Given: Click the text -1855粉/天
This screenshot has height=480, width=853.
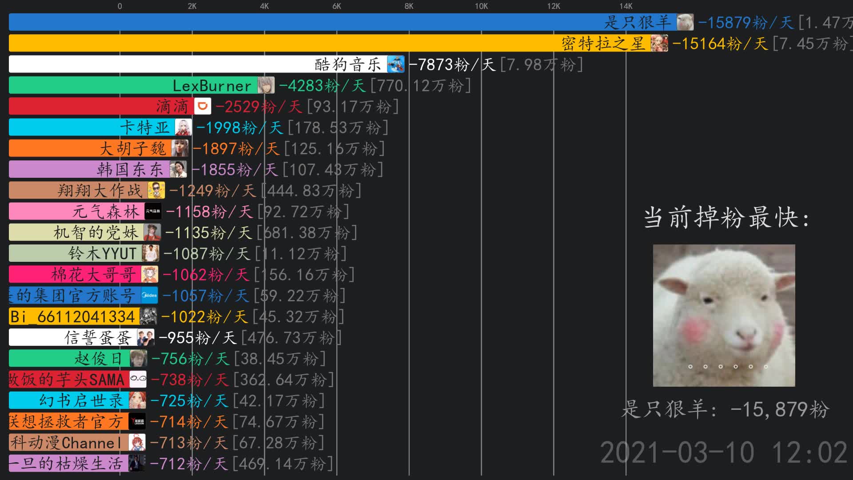Looking at the screenshot, I should pos(235,169).
